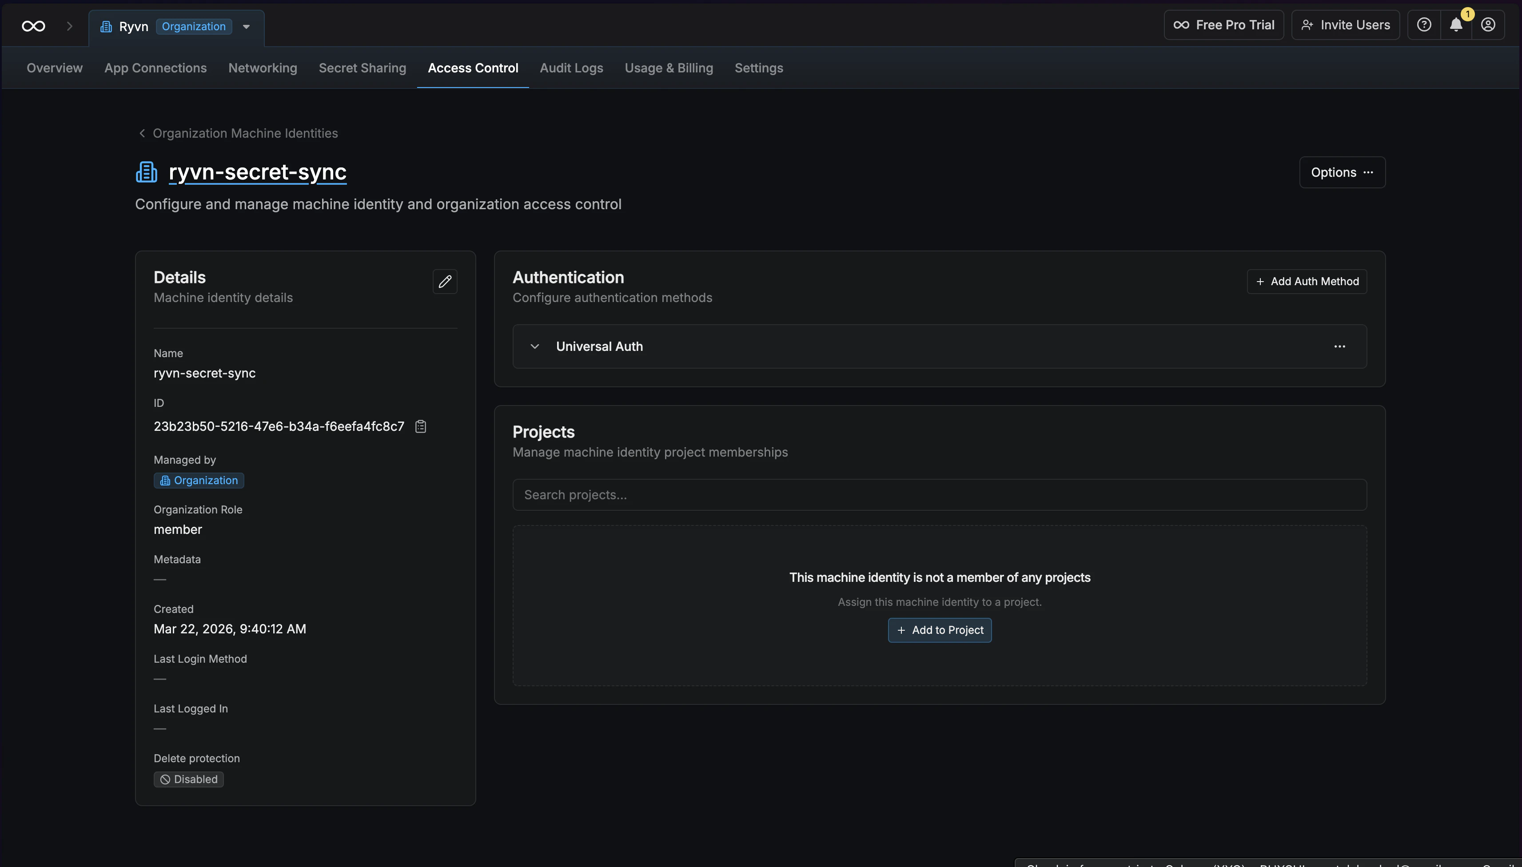Click the Organization managed-by badge
This screenshot has width=1522, height=867.
click(x=199, y=480)
